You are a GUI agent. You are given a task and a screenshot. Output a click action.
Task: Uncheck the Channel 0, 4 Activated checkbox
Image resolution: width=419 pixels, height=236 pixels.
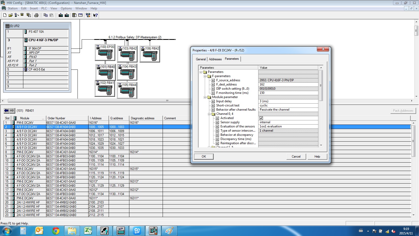[x=261, y=118]
